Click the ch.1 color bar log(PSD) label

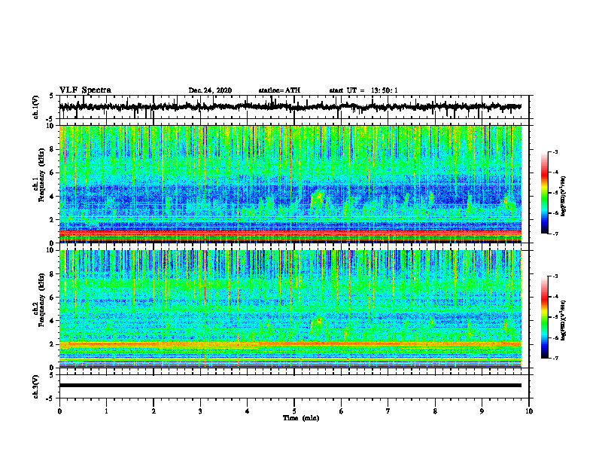(564, 196)
